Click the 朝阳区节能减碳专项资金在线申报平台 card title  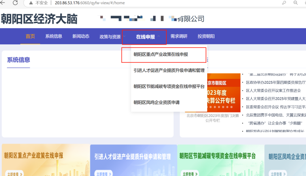tap(218, 156)
